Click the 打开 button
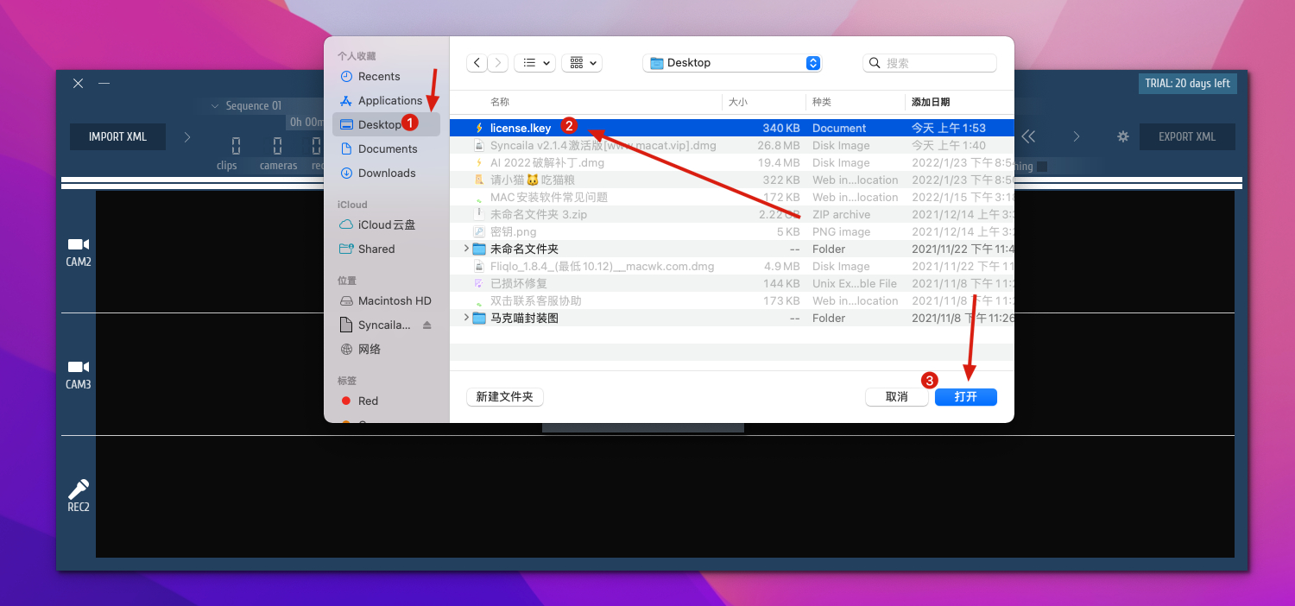 966,397
